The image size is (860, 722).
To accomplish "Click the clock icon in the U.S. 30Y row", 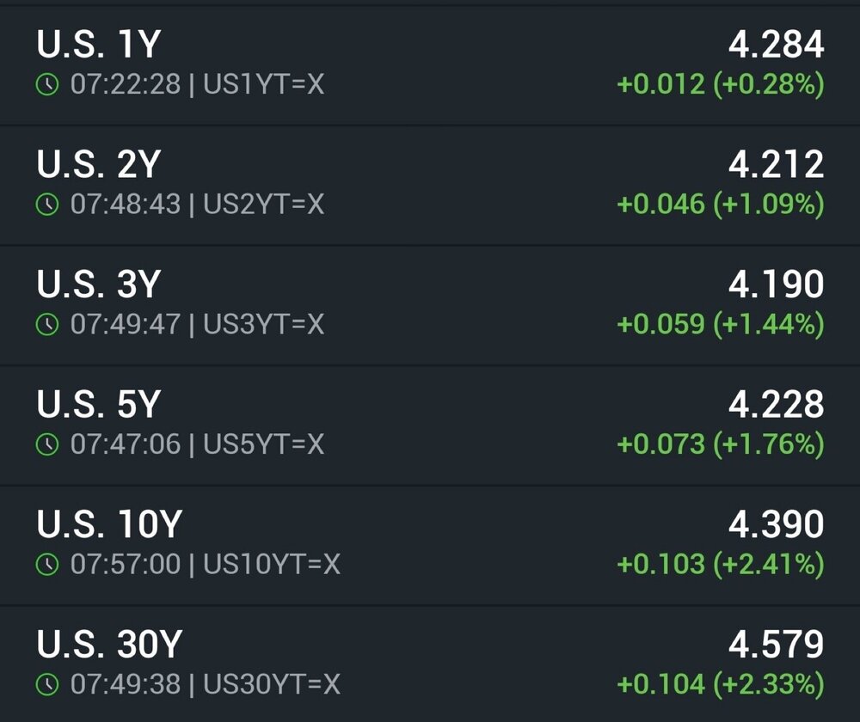I will pos(48,684).
